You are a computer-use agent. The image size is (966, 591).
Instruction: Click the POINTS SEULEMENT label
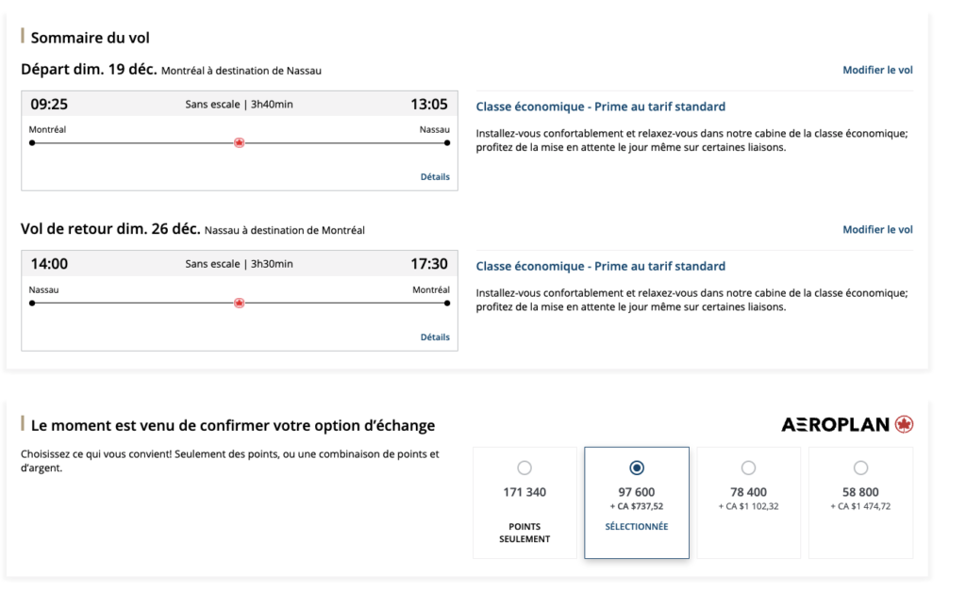525,533
